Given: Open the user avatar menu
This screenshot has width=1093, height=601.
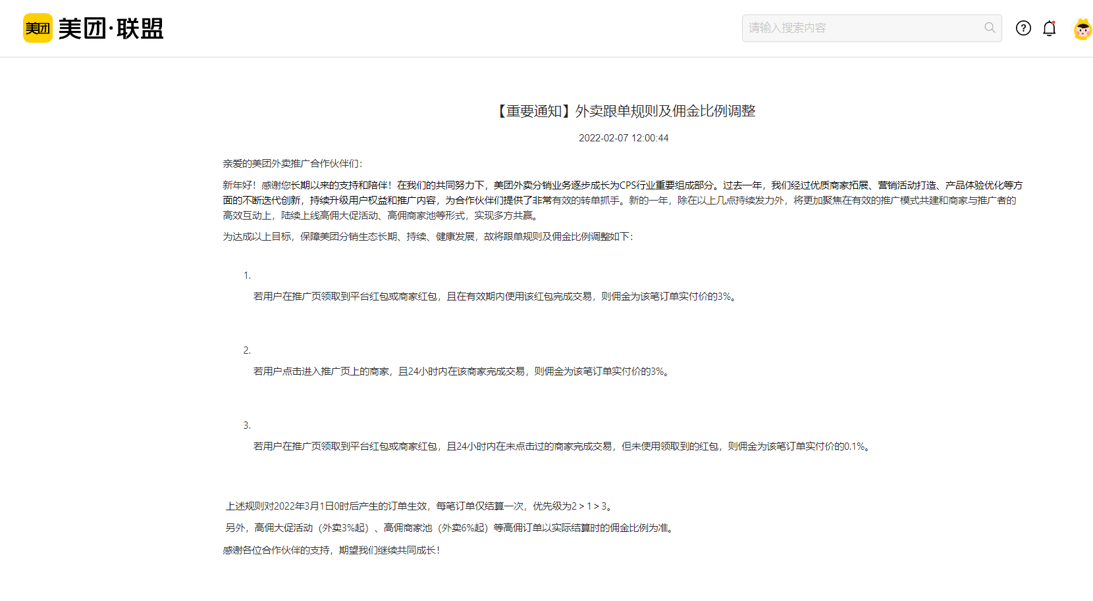Looking at the screenshot, I should [1082, 29].
